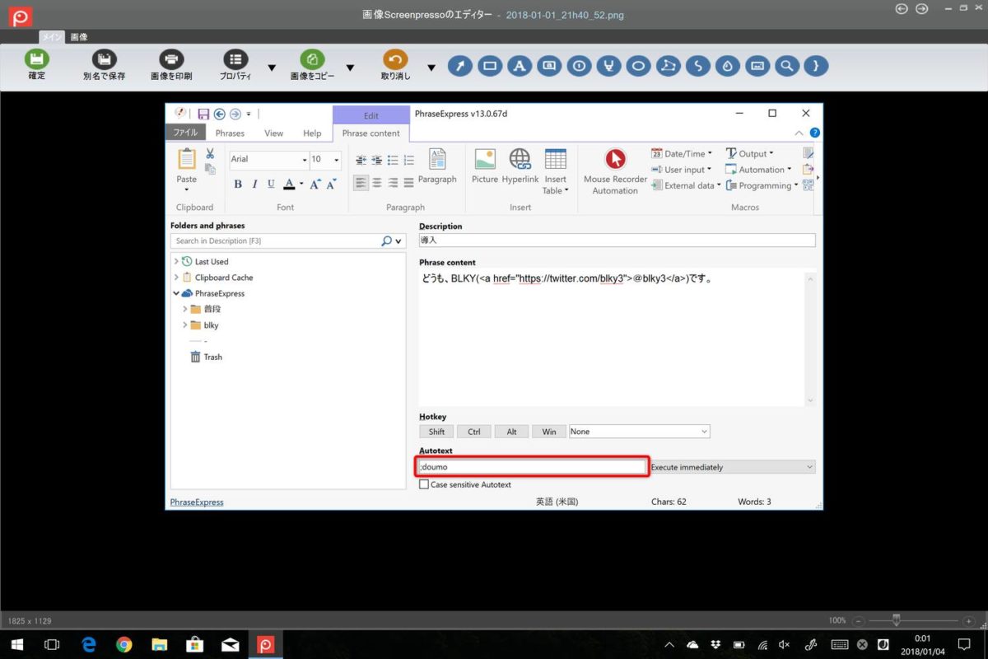Viewport: 988px width, 659px height.
Task: Open the Output macro menu
Action: coord(749,154)
